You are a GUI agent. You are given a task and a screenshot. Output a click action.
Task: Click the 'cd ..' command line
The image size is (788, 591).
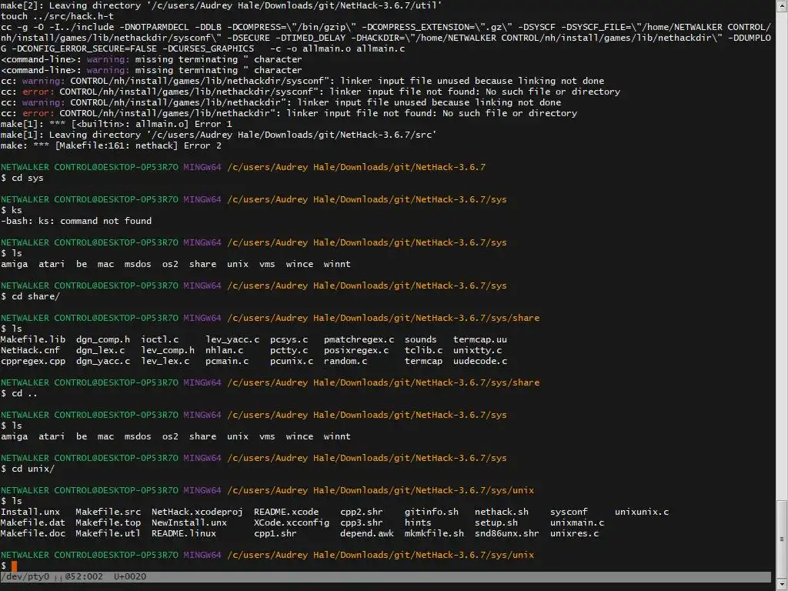coord(19,393)
